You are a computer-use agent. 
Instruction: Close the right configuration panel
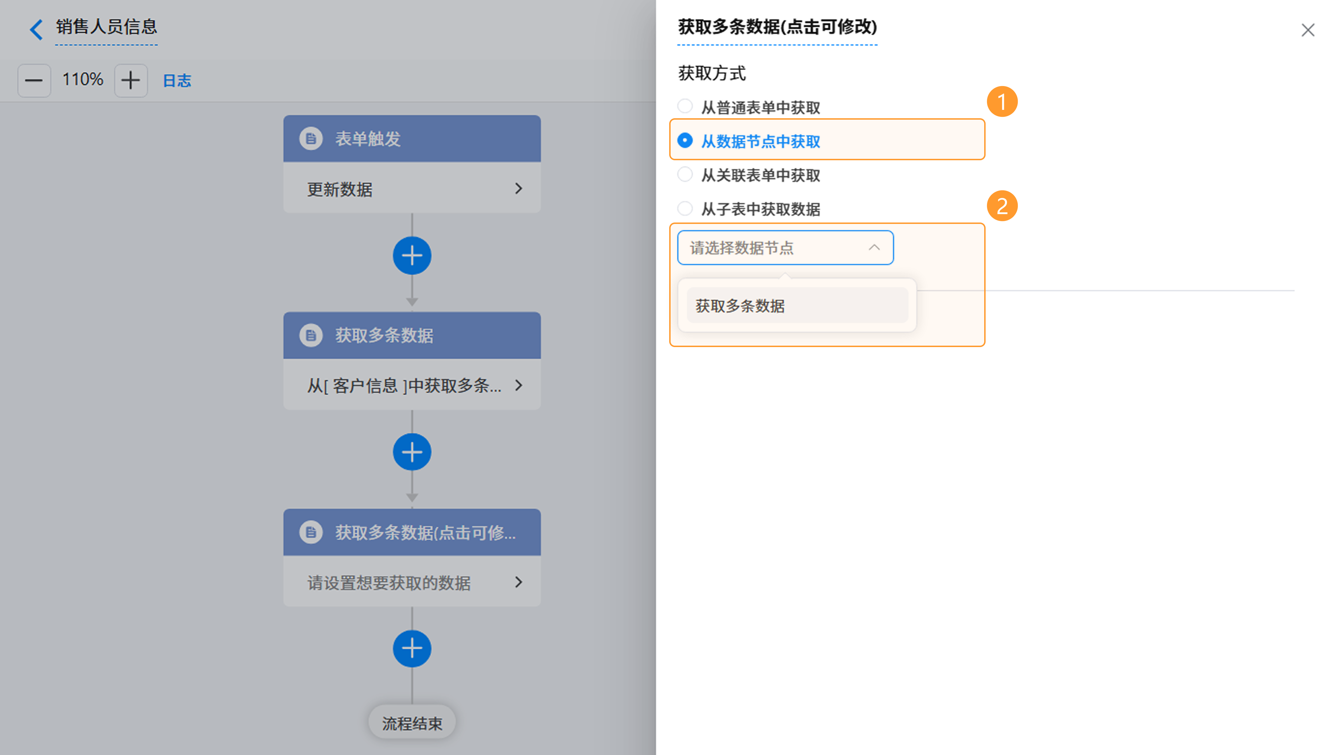(1308, 30)
